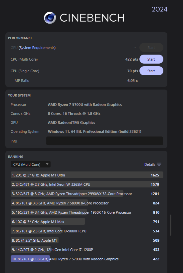Open the System Requirements link
Image resolution: width=183 pixels, height=273 pixels.
tap(37, 48)
